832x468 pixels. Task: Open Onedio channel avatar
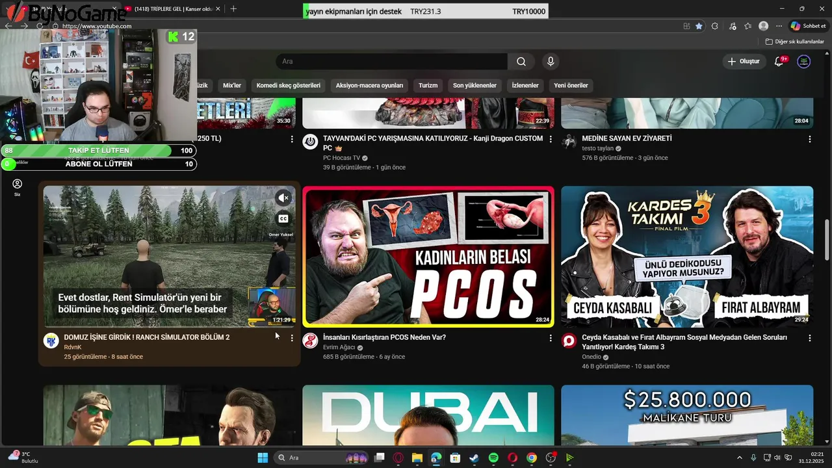(569, 341)
